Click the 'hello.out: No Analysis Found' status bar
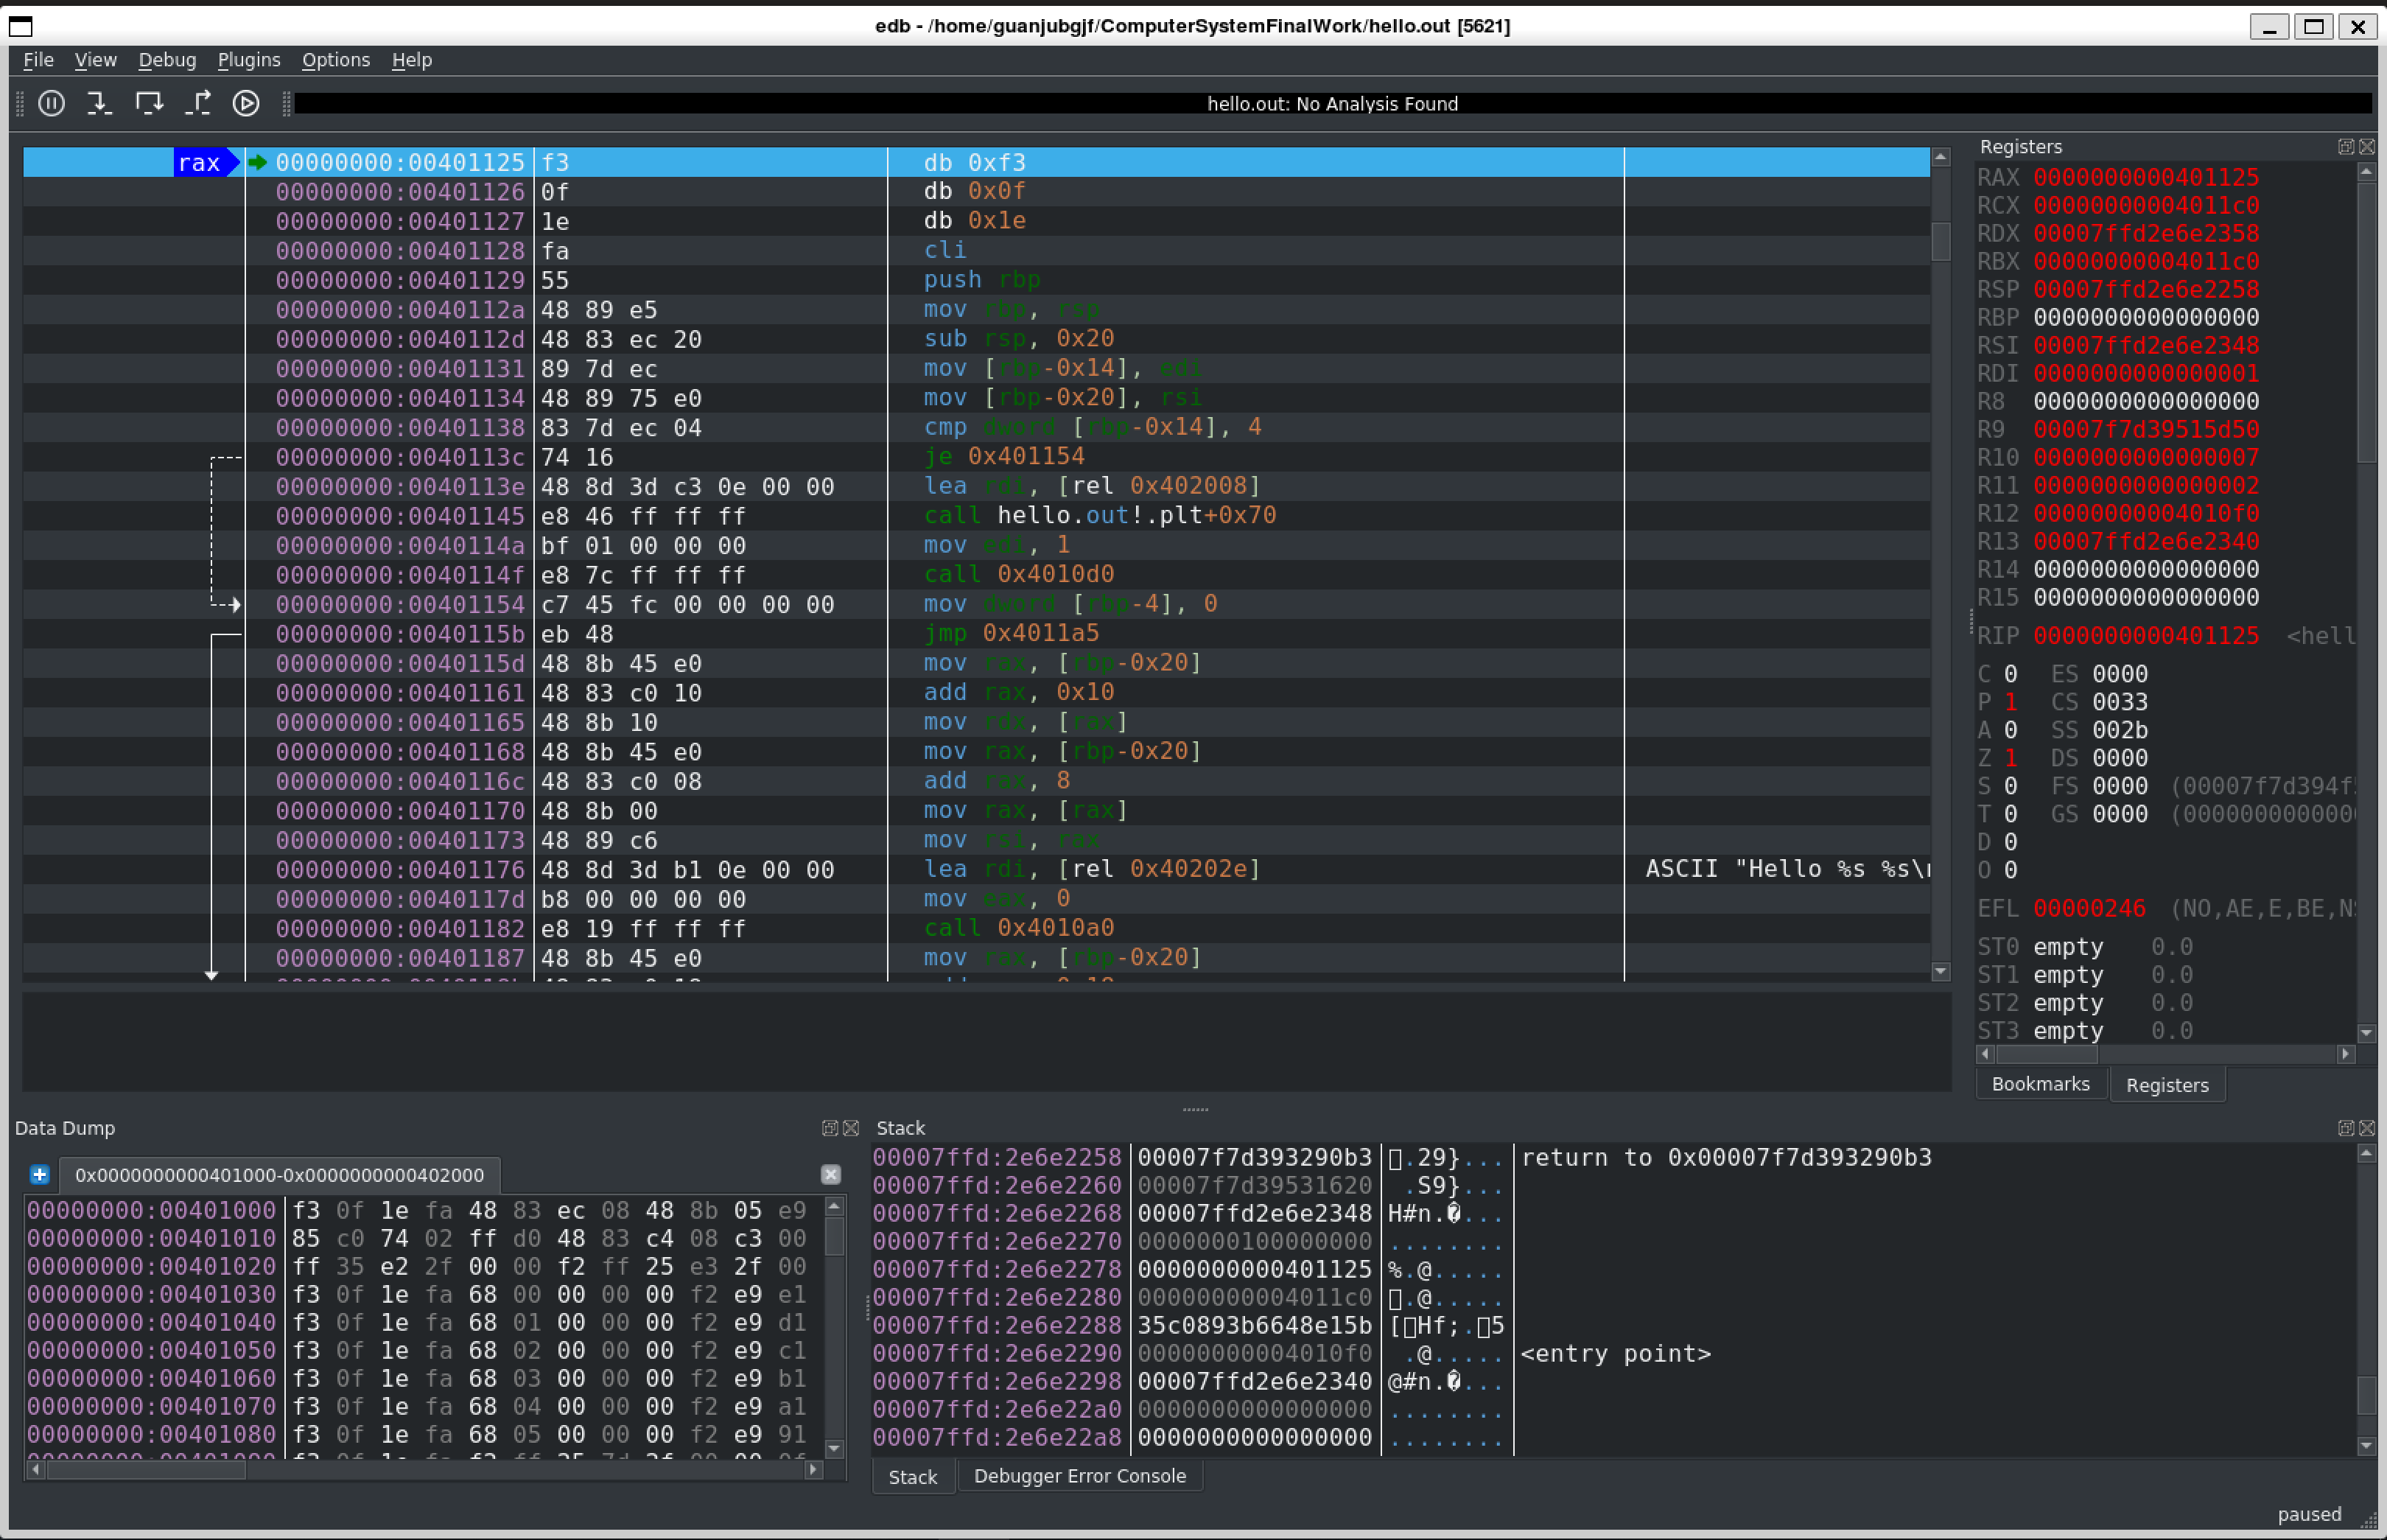The height and width of the screenshot is (1540, 2387). 1333,104
